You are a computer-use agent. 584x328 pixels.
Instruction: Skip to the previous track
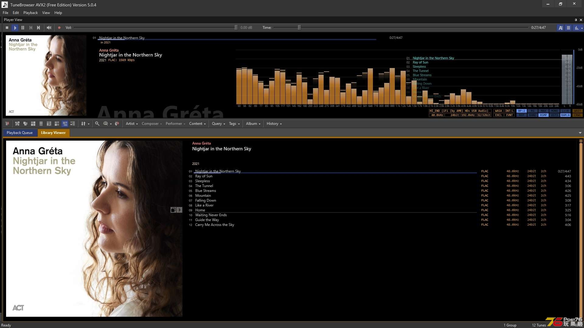(x=31, y=28)
